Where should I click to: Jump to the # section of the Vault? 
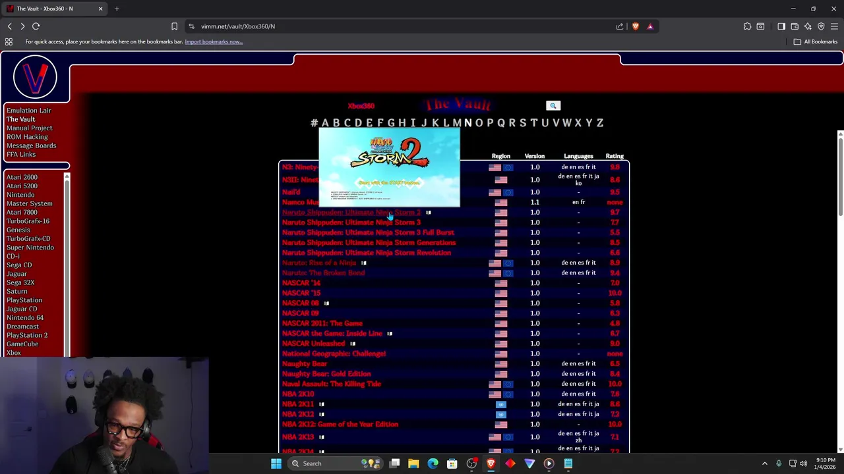pyautogui.click(x=314, y=122)
